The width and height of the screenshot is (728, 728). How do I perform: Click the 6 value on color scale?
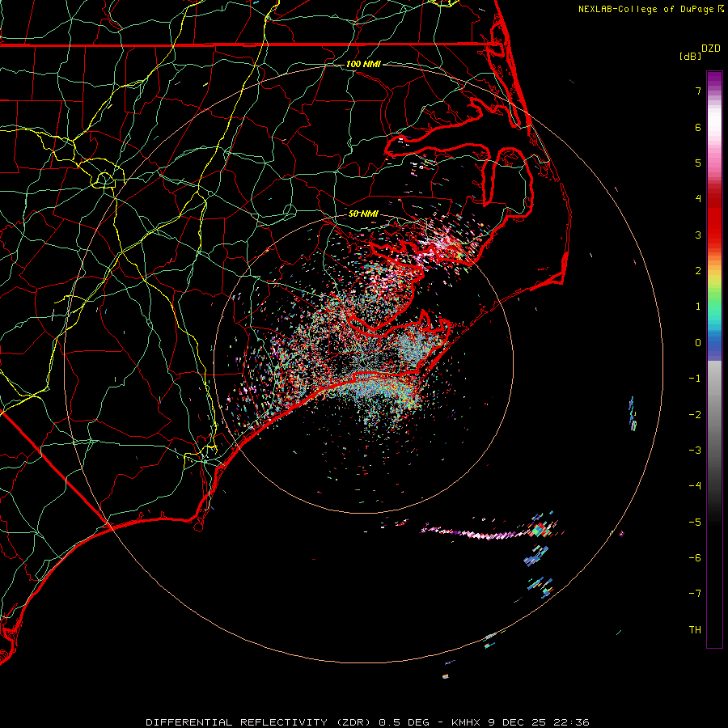698,127
